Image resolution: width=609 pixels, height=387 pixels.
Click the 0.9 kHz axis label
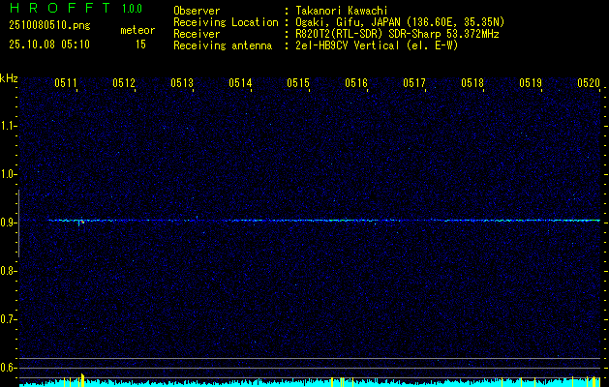[x=7, y=223]
